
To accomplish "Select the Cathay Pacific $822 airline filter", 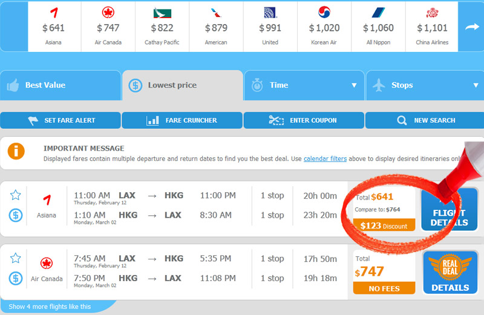I will [162, 27].
